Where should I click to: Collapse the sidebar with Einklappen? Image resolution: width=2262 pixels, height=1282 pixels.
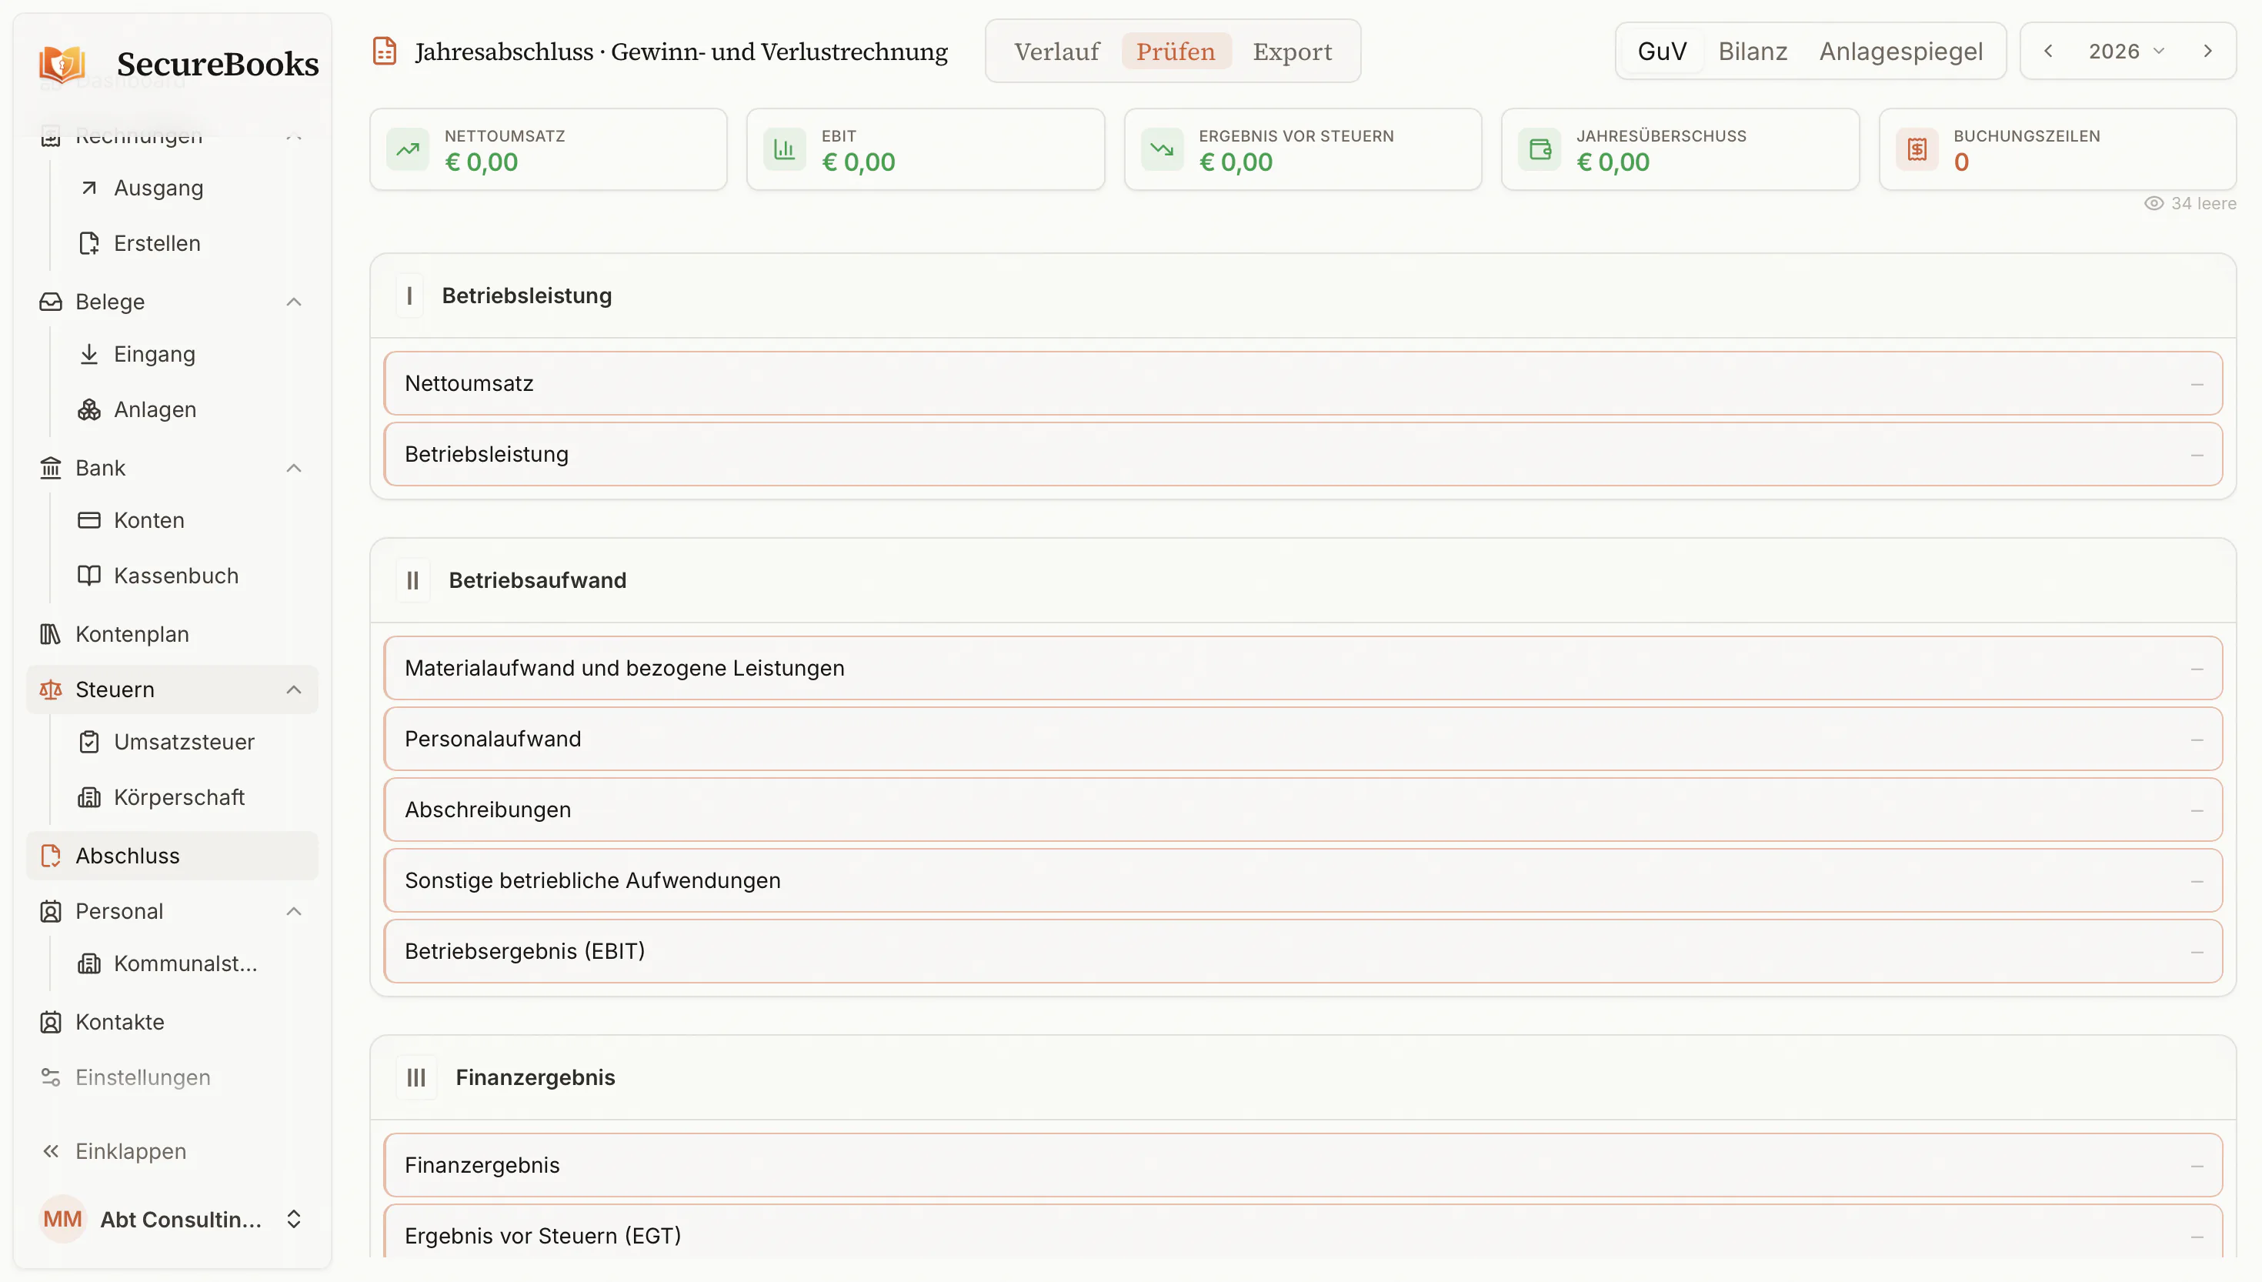(172, 1152)
